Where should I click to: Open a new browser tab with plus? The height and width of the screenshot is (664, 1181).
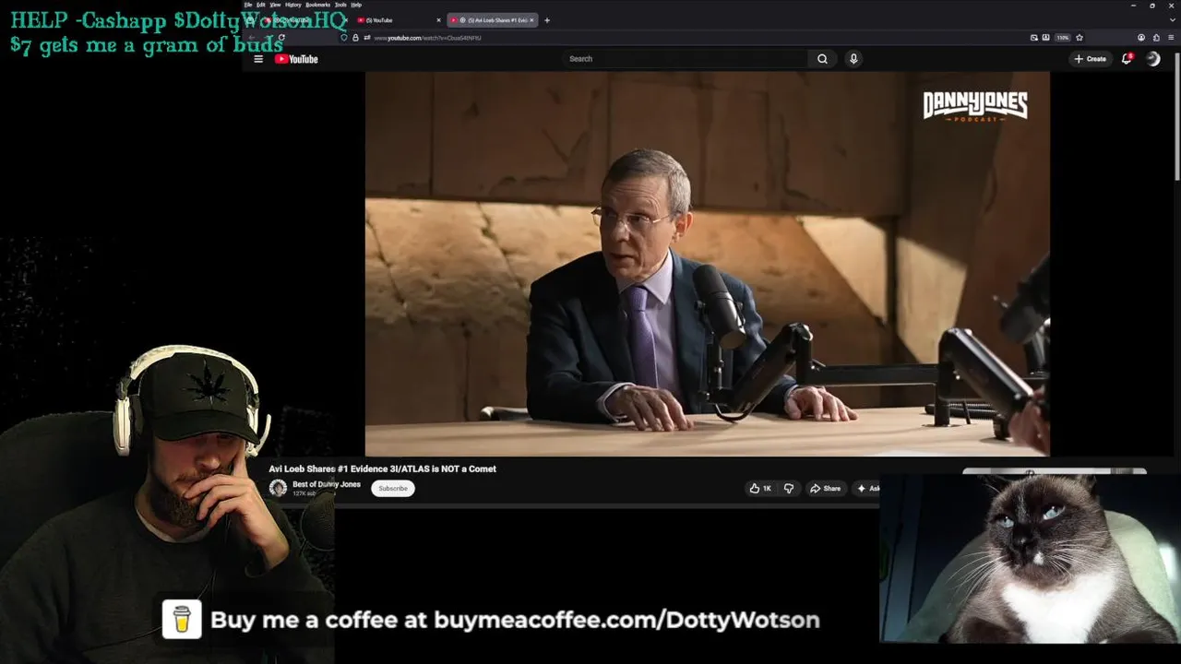(x=547, y=20)
